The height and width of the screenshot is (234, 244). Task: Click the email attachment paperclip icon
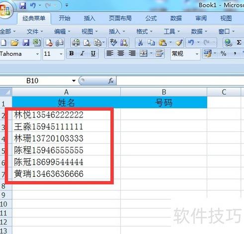[60, 43]
